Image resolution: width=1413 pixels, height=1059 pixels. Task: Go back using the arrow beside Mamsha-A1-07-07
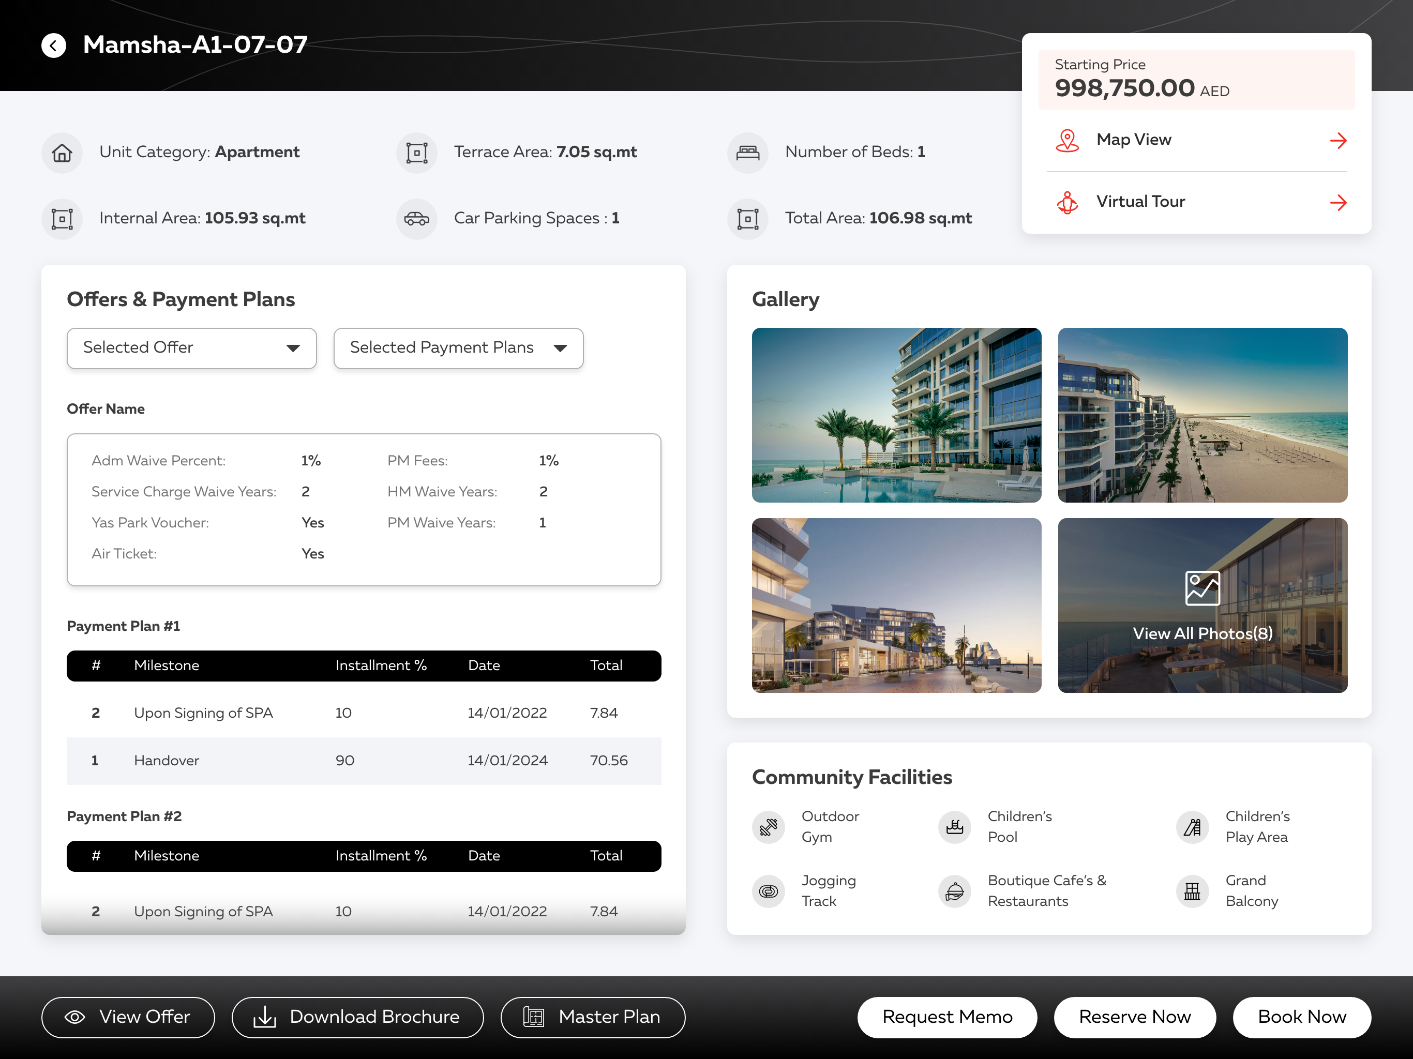tap(54, 46)
